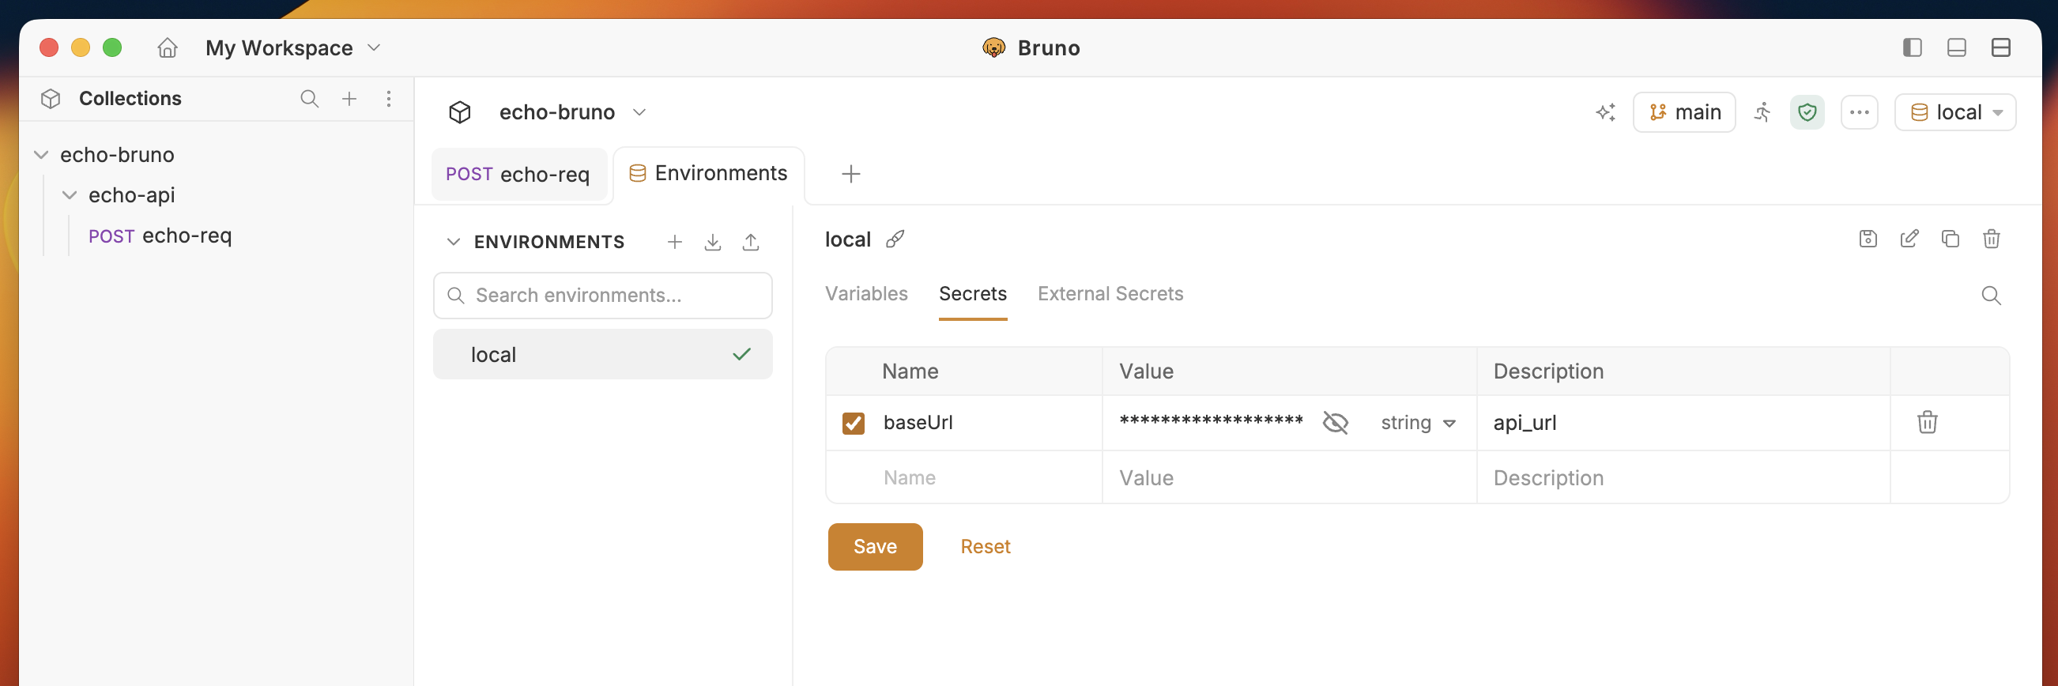Open the string type dropdown

pos(1418,424)
